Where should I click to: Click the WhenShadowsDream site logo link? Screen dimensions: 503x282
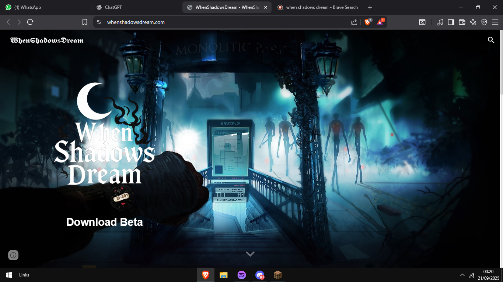[x=47, y=40]
